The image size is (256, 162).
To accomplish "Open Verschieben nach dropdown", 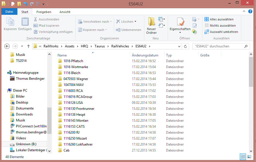I will [x=95, y=22].
